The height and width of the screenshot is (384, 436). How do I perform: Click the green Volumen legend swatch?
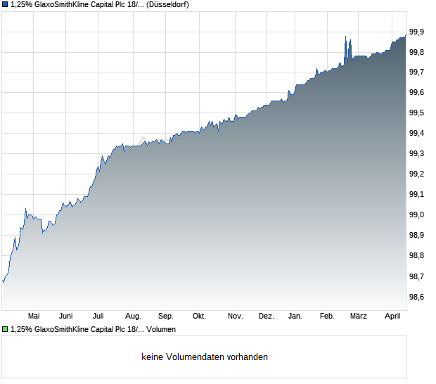pyautogui.click(x=5, y=329)
